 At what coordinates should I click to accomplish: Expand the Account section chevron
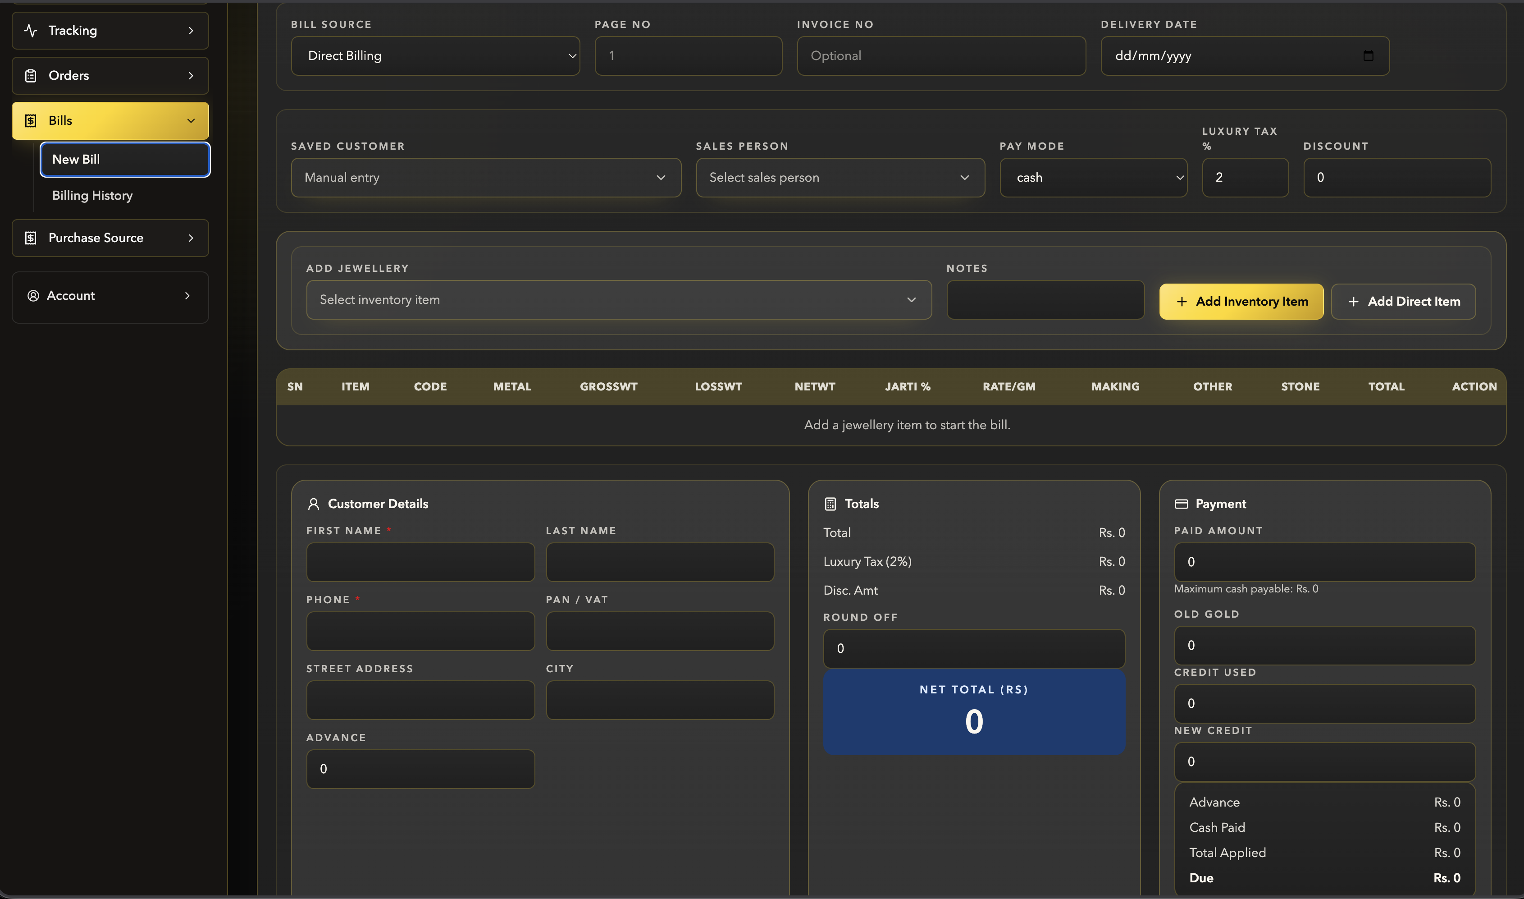coord(187,296)
